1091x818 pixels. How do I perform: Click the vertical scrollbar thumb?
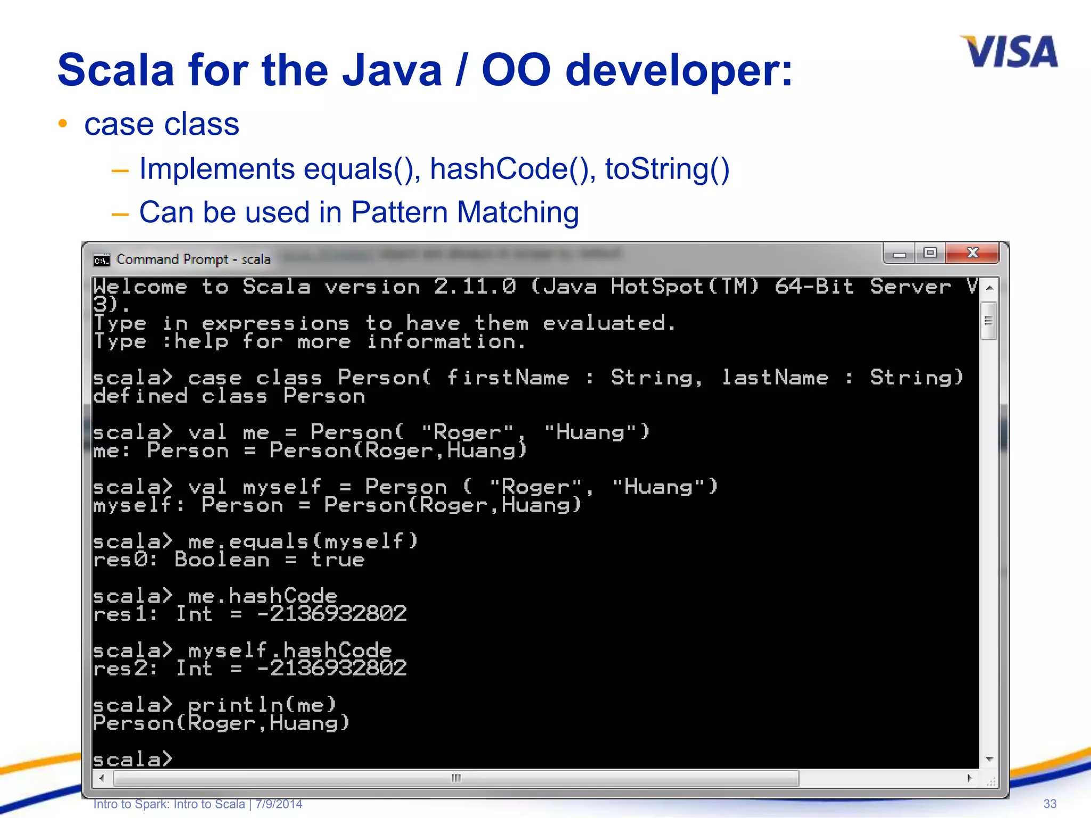[x=989, y=321]
